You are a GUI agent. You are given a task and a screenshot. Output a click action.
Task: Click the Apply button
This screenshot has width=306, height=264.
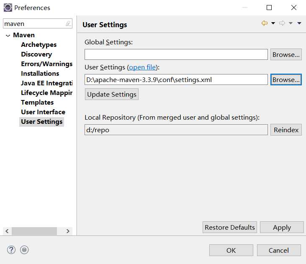282,227
